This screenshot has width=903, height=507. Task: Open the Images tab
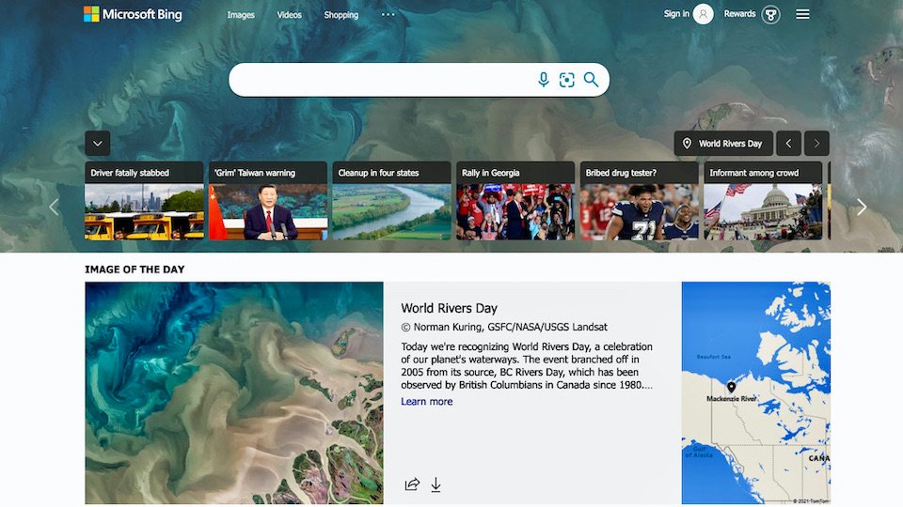(241, 15)
